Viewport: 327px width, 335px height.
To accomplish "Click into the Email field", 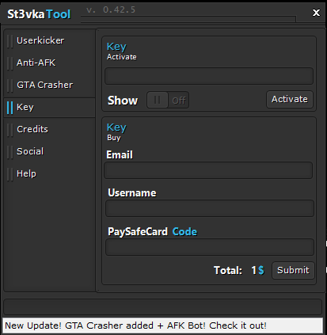I will pyautogui.click(x=208, y=170).
